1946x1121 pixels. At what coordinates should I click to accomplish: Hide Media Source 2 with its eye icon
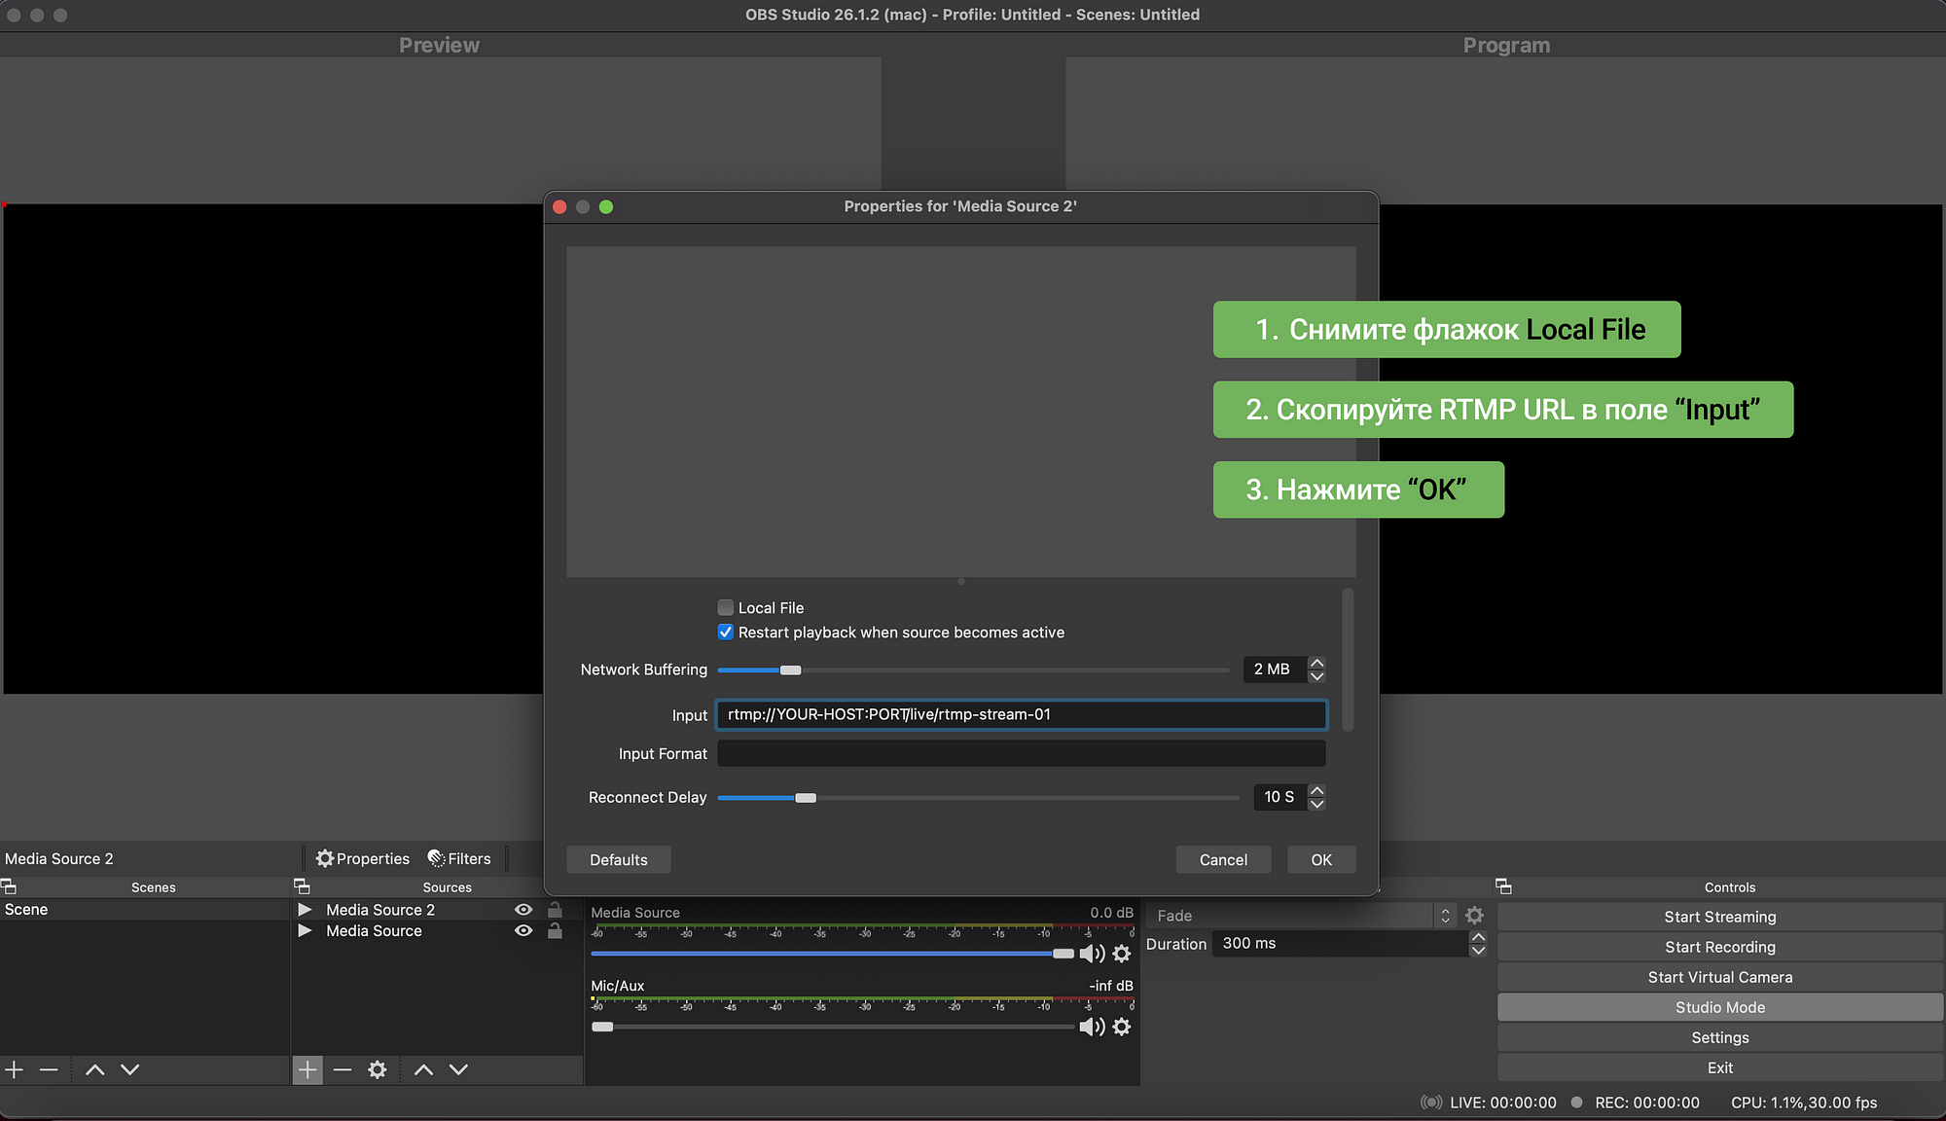[x=523, y=910]
